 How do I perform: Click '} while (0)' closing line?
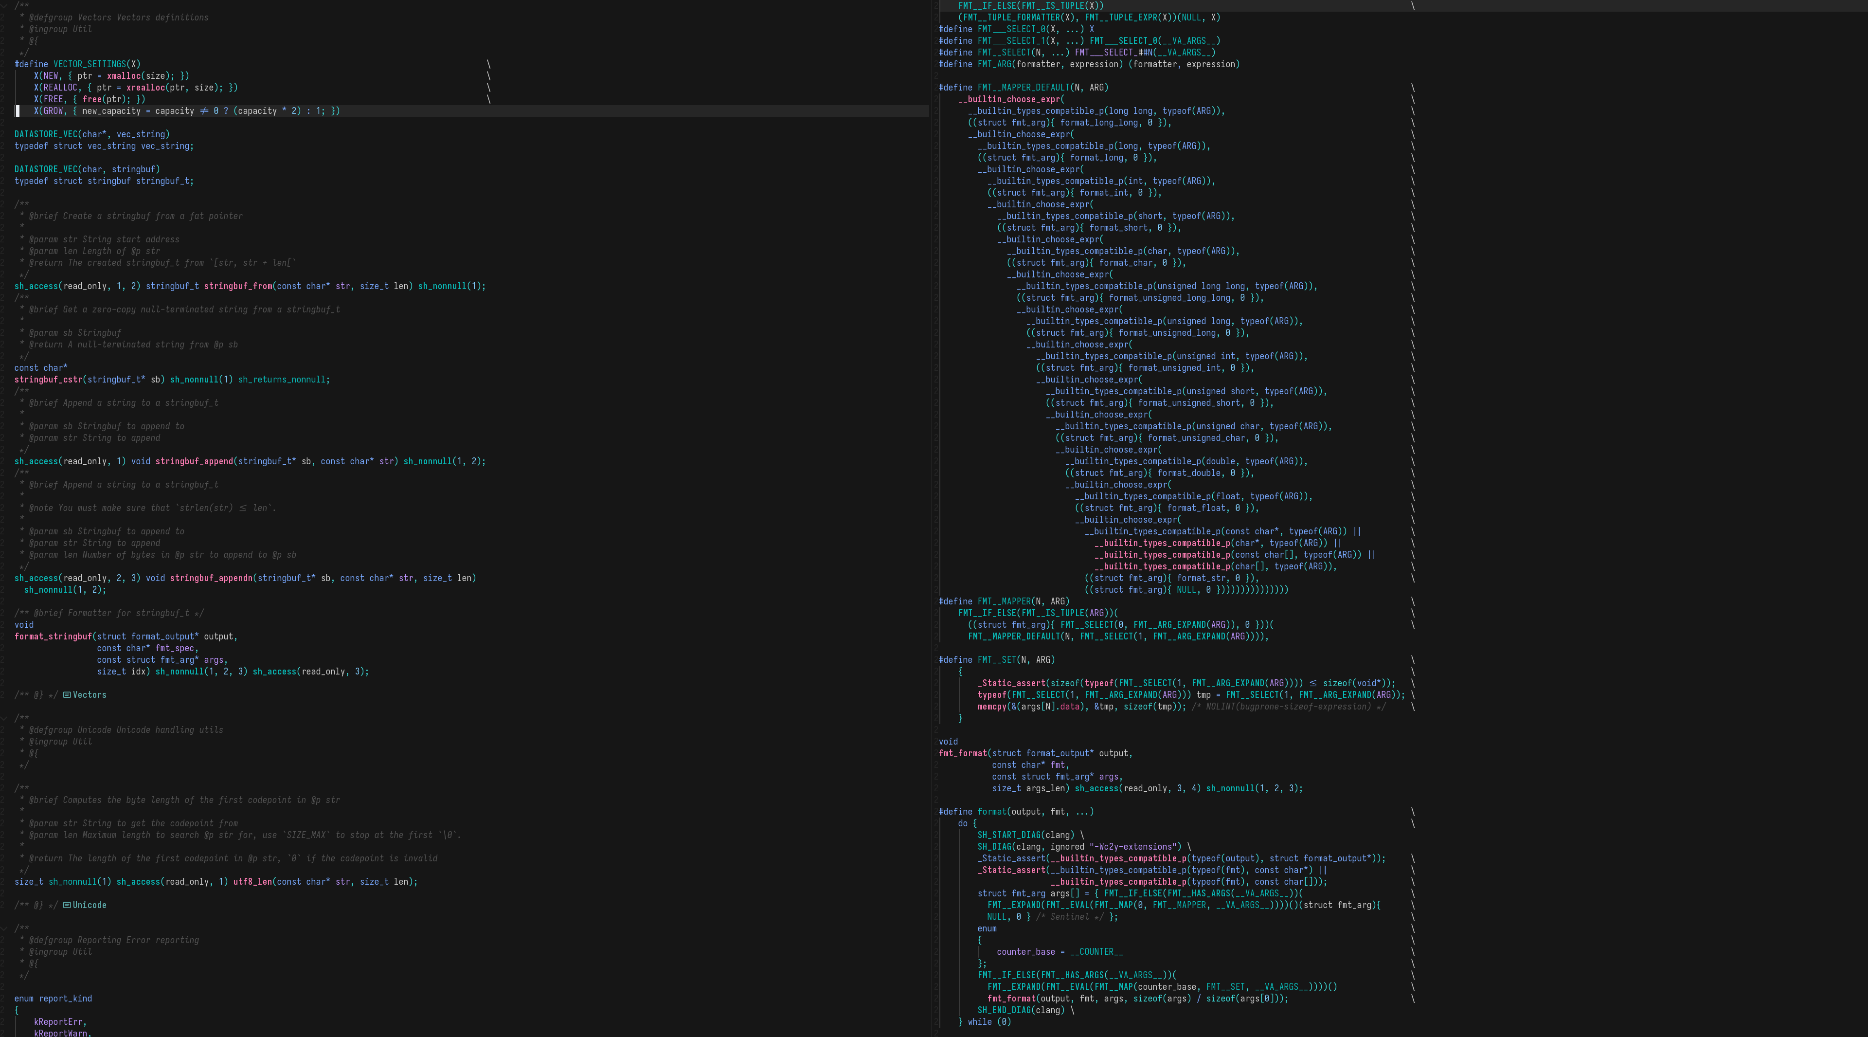click(x=985, y=1022)
